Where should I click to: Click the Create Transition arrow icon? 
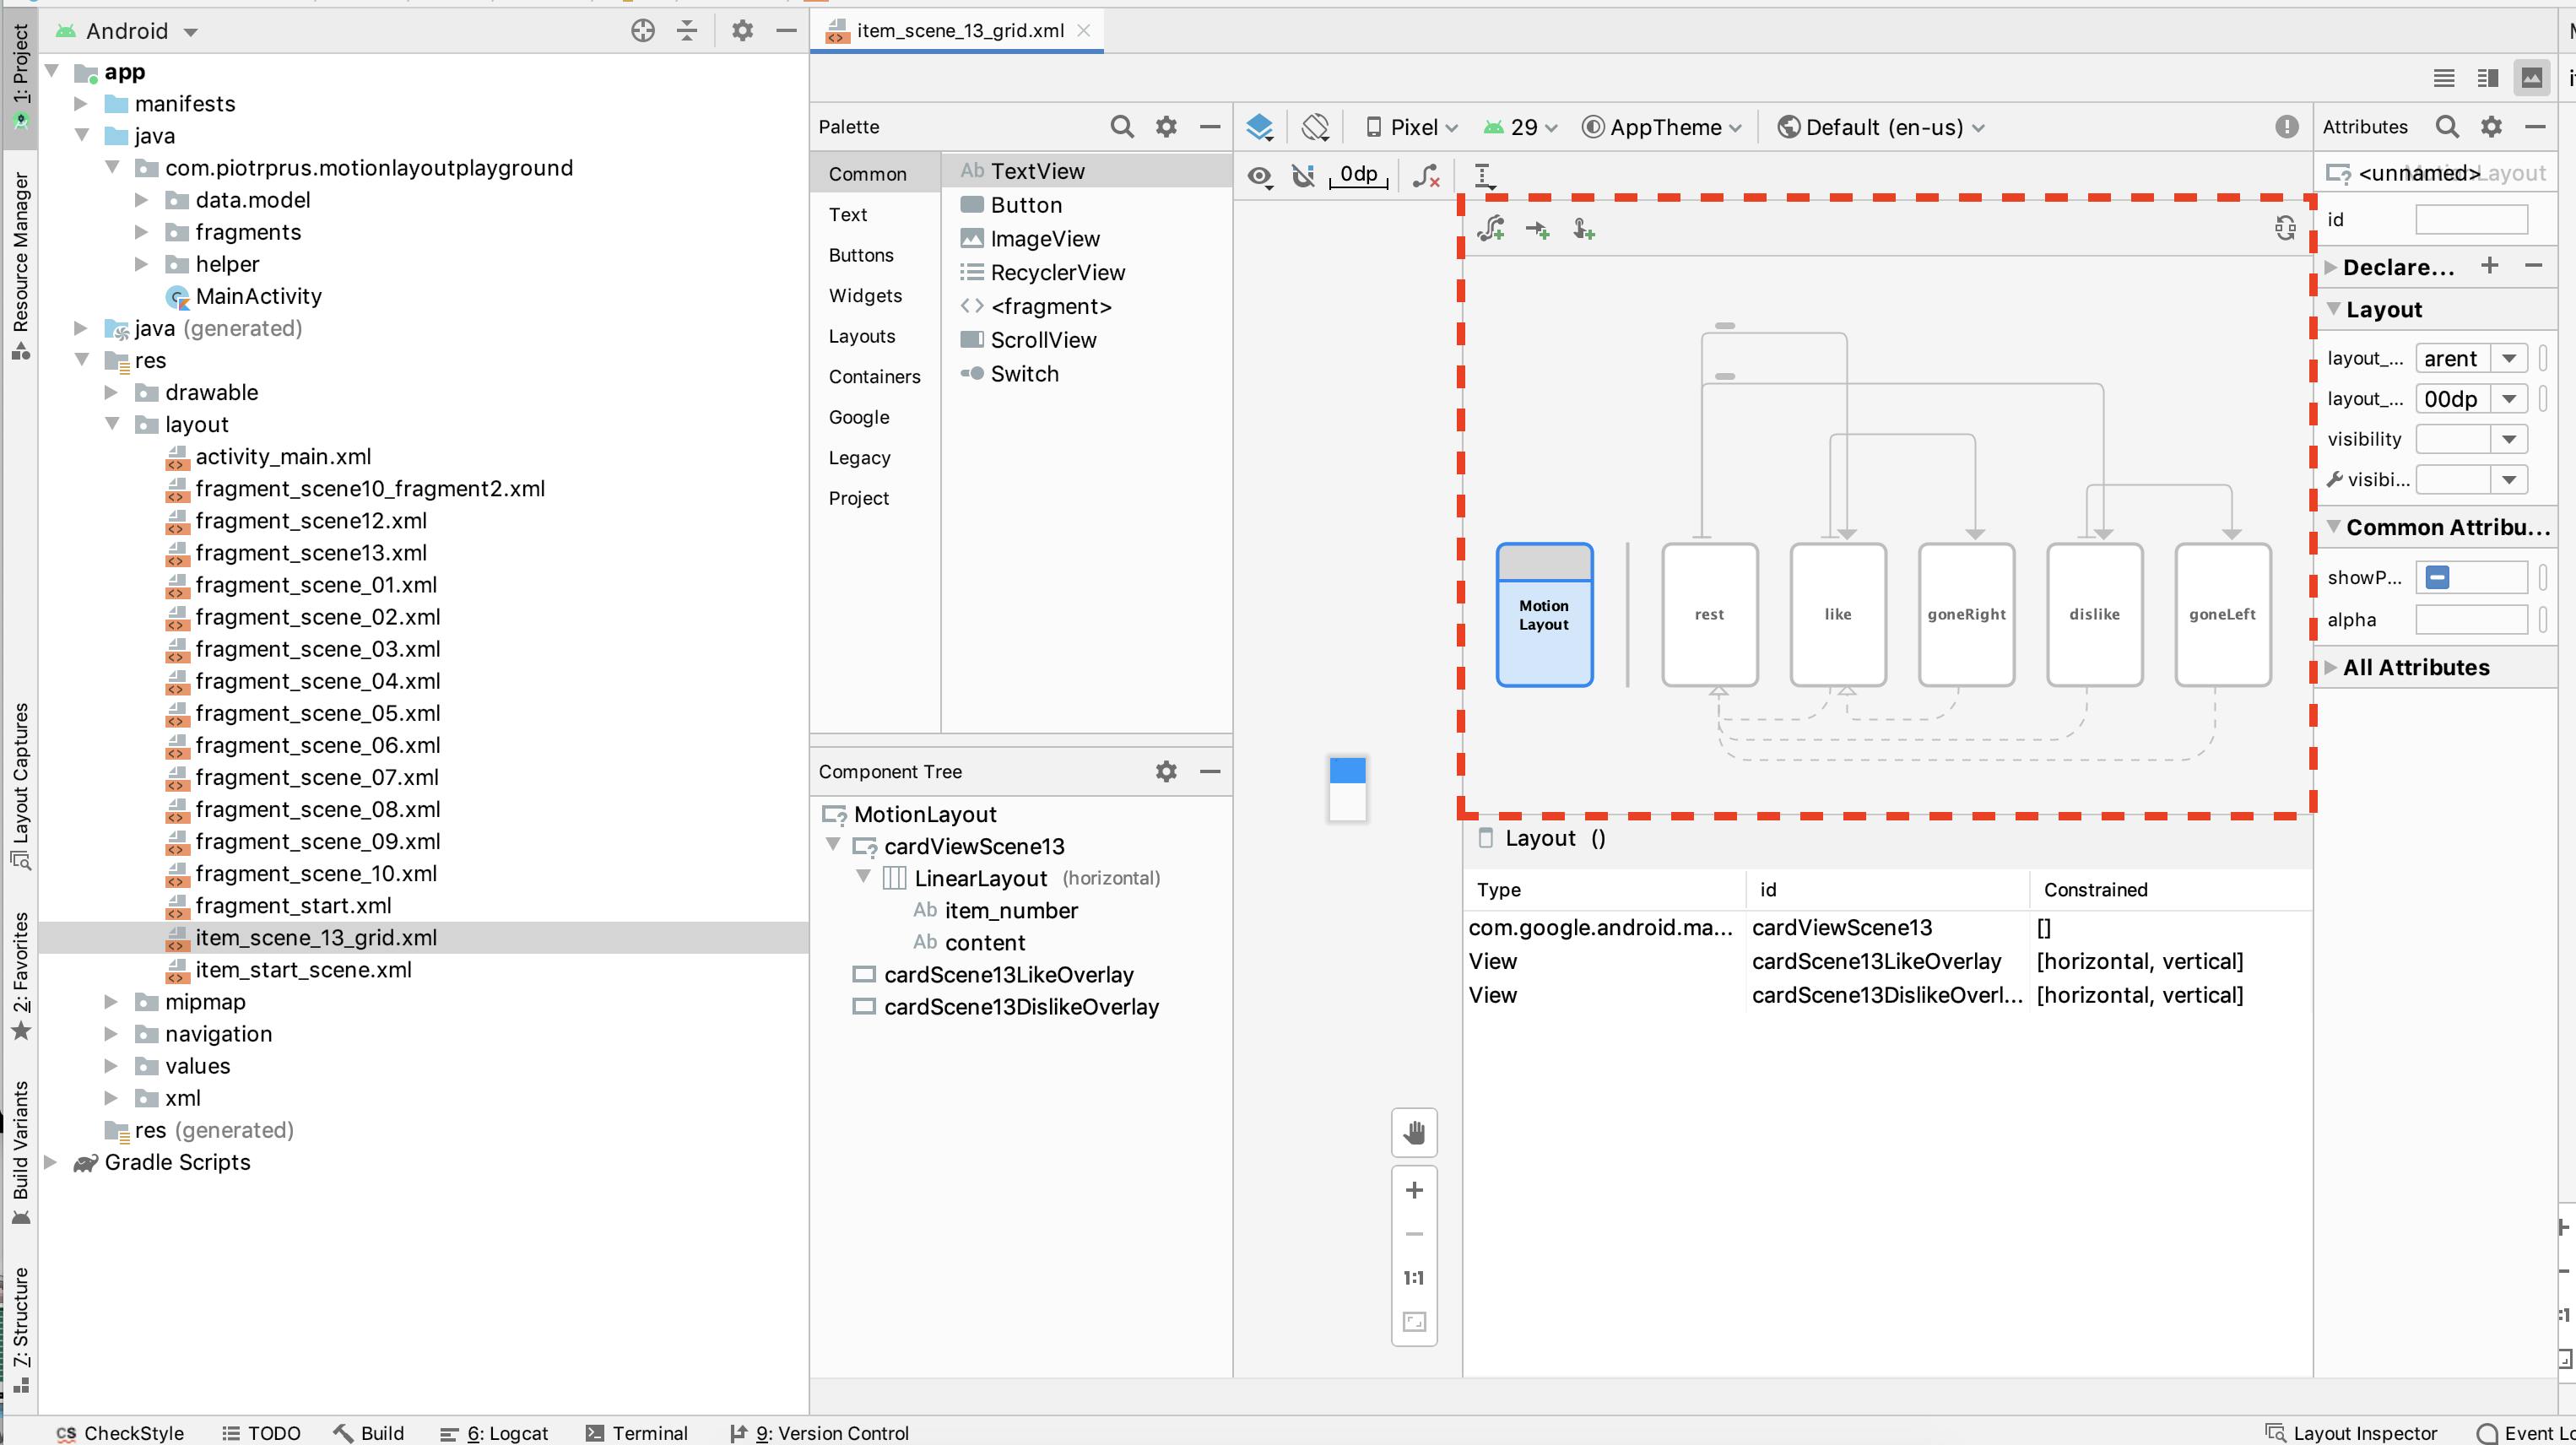1537,230
